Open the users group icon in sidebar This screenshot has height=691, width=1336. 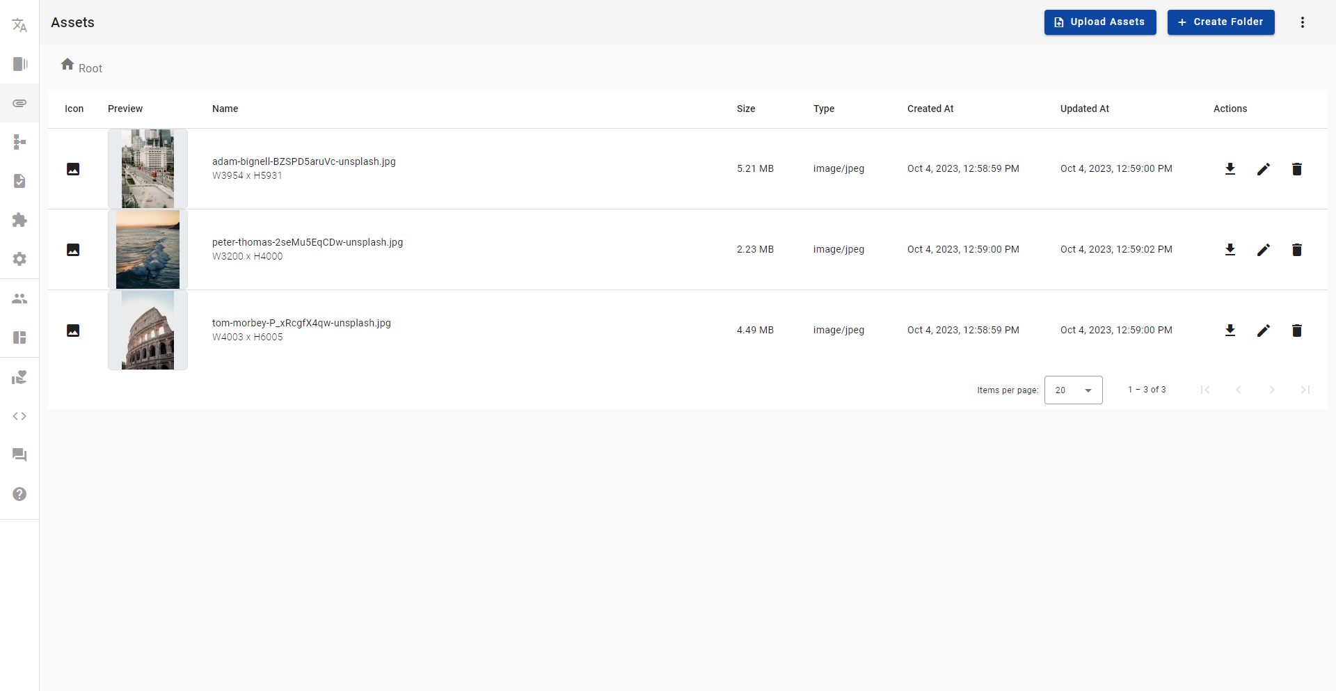pyautogui.click(x=19, y=299)
